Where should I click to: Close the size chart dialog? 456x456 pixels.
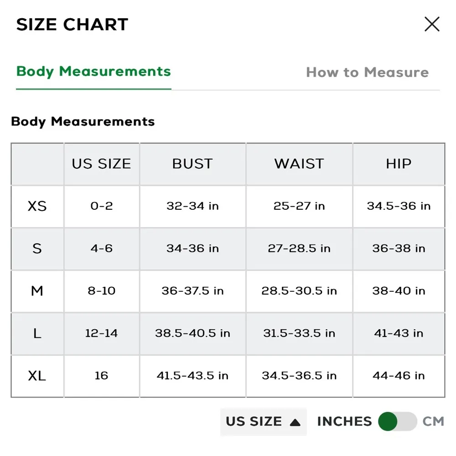tap(431, 24)
